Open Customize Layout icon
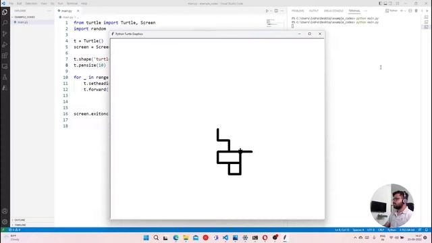This screenshot has width=432, height=243. click(398, 3)
